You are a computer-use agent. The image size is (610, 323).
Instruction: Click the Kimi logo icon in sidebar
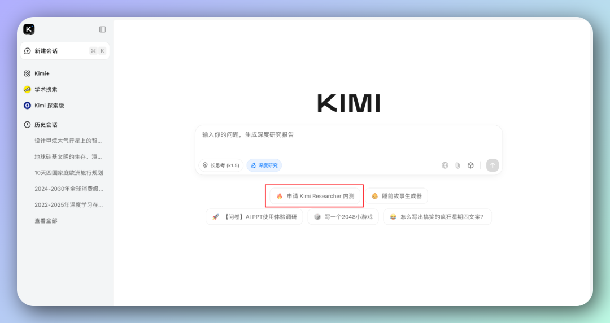(x=29, y=29)
